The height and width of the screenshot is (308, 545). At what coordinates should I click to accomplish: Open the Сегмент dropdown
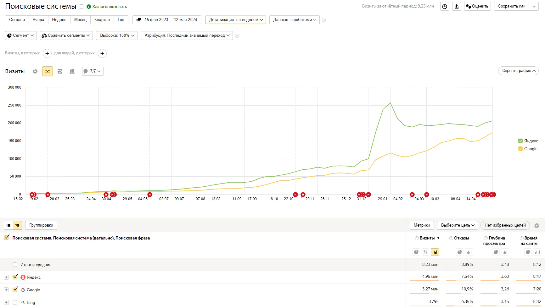tap(21, 36)
